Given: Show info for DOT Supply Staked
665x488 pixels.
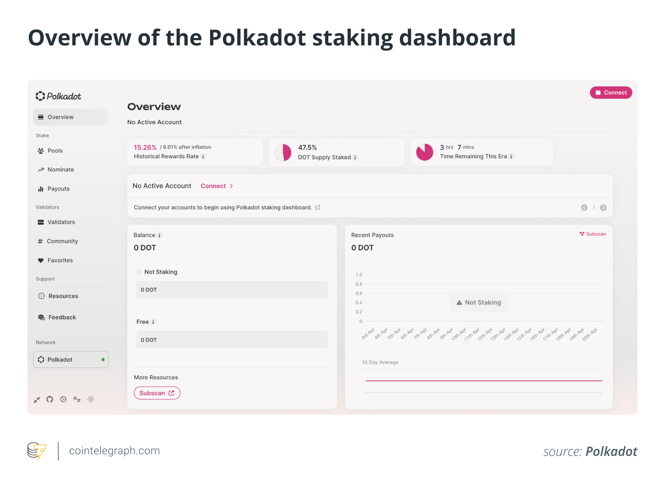Looking at the screenshot, I should [x=355, y=158].
